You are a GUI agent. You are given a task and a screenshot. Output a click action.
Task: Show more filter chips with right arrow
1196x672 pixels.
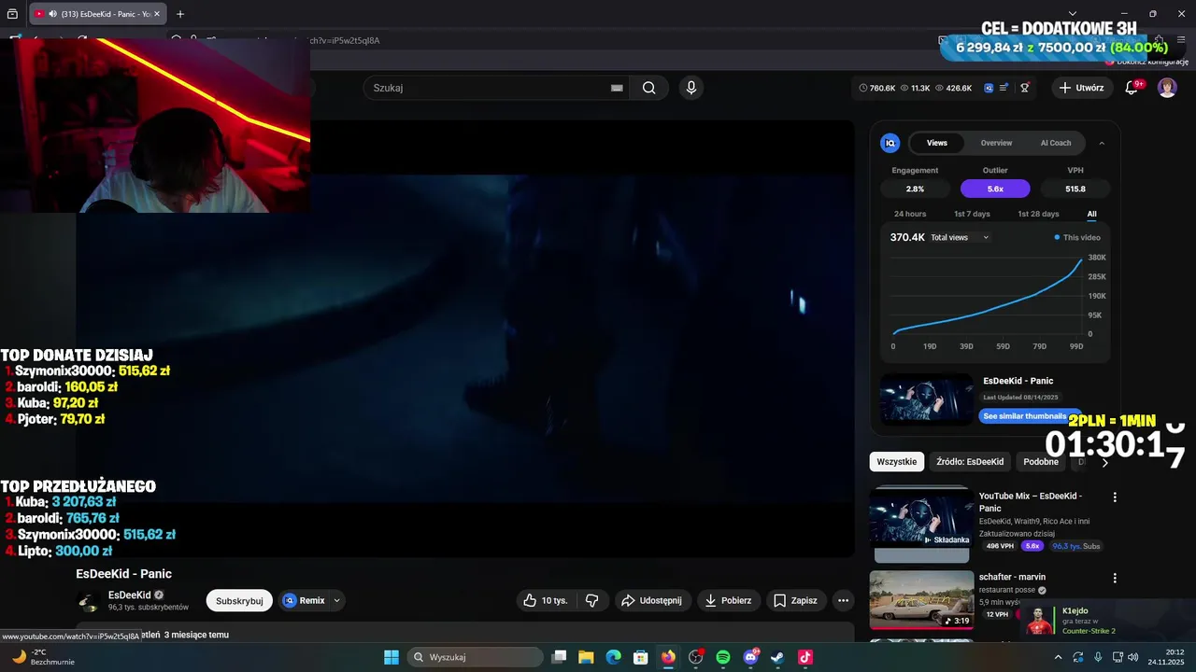click(x=1104, y=462)
